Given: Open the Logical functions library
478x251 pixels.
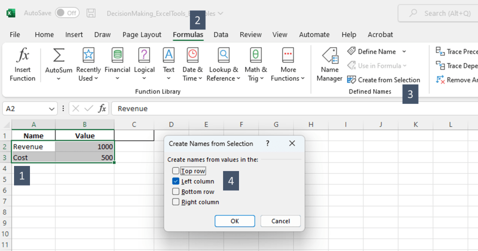Looking at the screenshot, I should [x=144, y=65].
